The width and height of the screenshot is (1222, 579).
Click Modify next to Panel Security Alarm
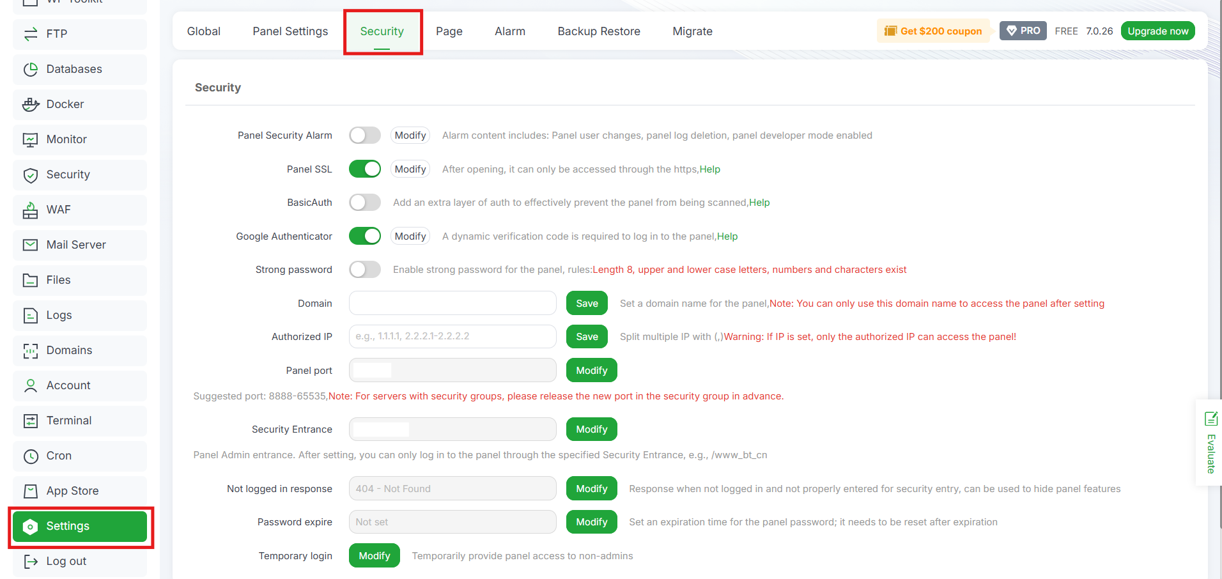(x=410, y=135)
